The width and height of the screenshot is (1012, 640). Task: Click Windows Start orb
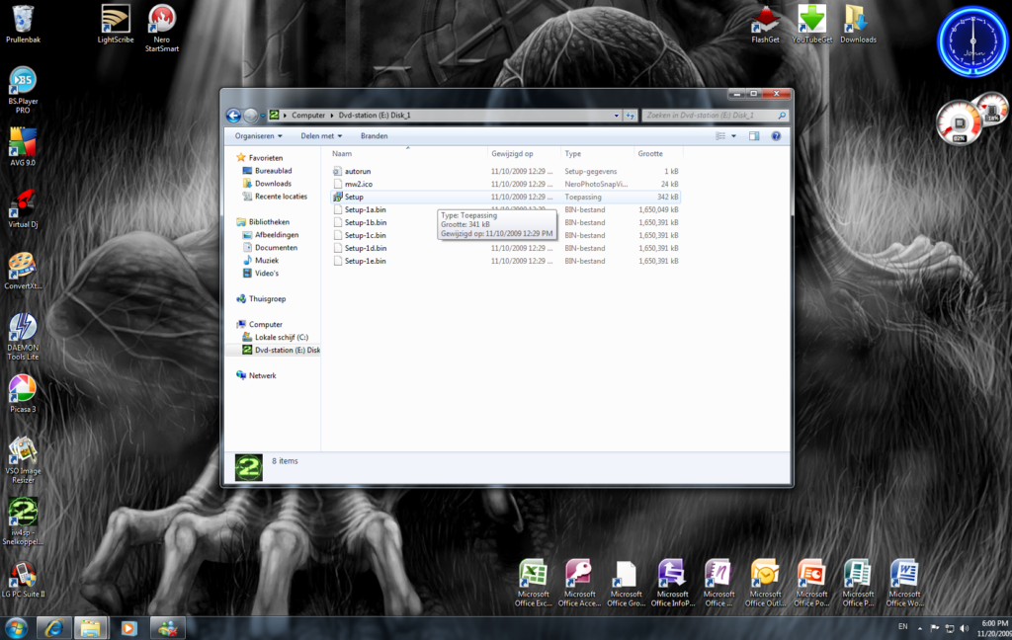[x=16, y=628]
